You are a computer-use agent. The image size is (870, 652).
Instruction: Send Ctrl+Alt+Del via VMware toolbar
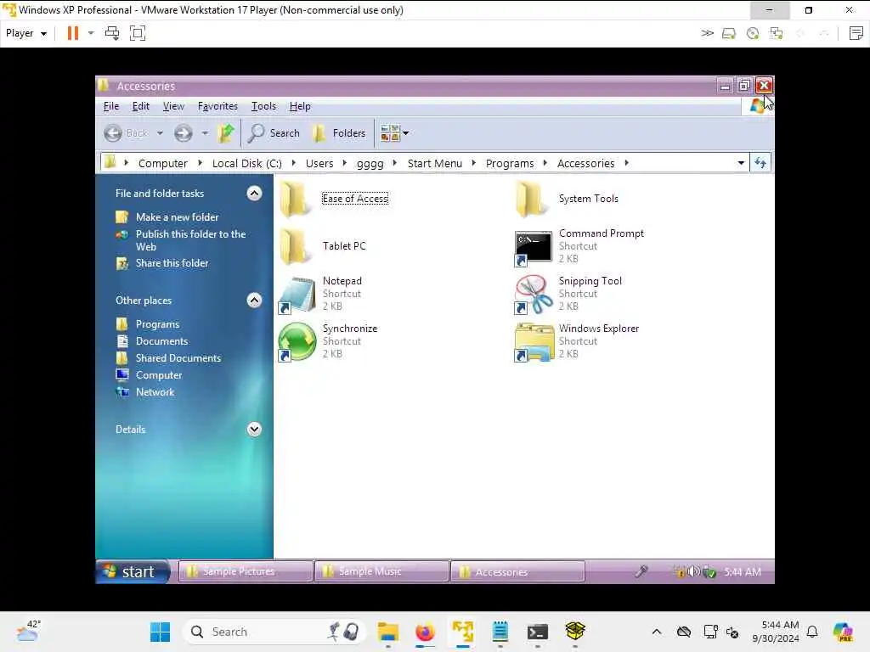pos(112,33)
